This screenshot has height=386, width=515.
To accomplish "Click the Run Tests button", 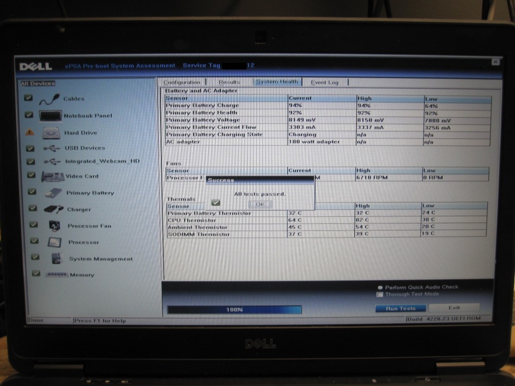I will pyautogui.click(x=400, y=308).
